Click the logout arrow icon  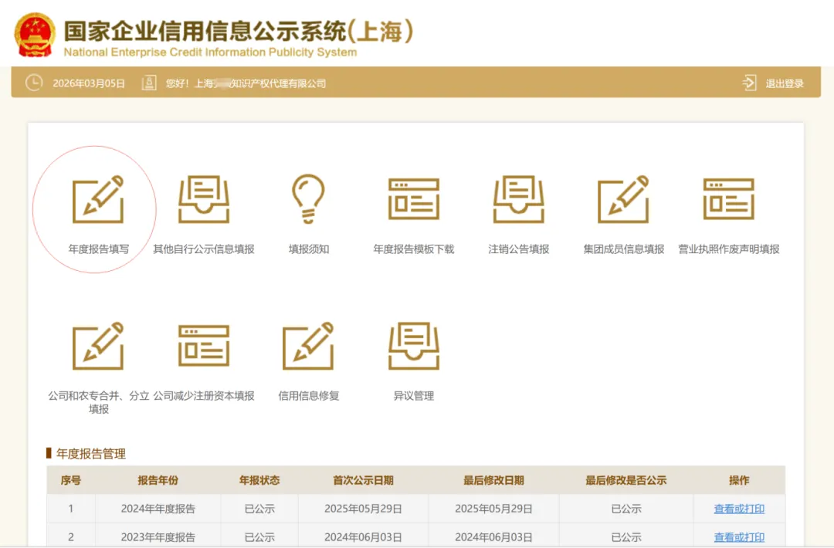coord(749,83)
